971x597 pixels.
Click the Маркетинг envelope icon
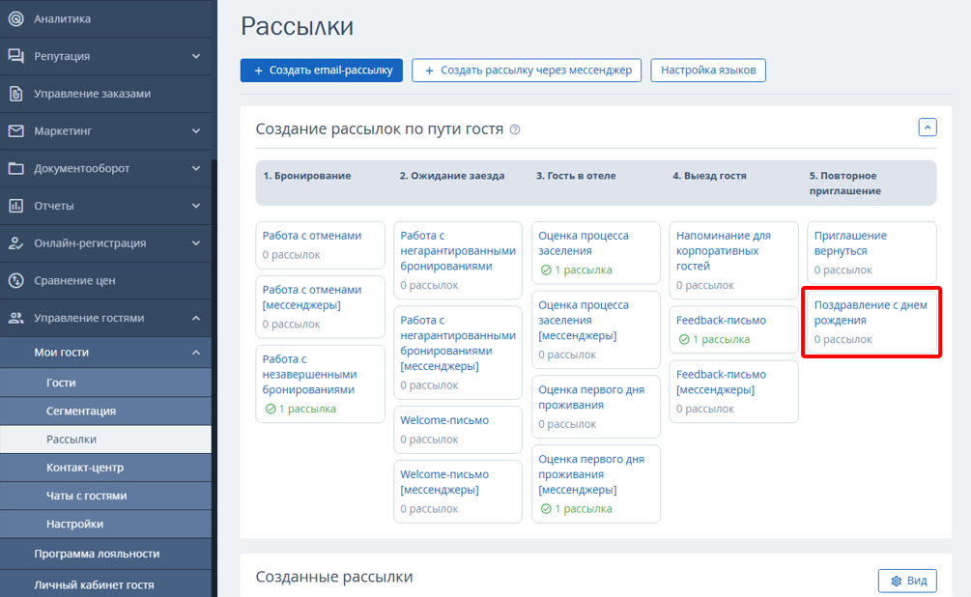coord(15,130)
